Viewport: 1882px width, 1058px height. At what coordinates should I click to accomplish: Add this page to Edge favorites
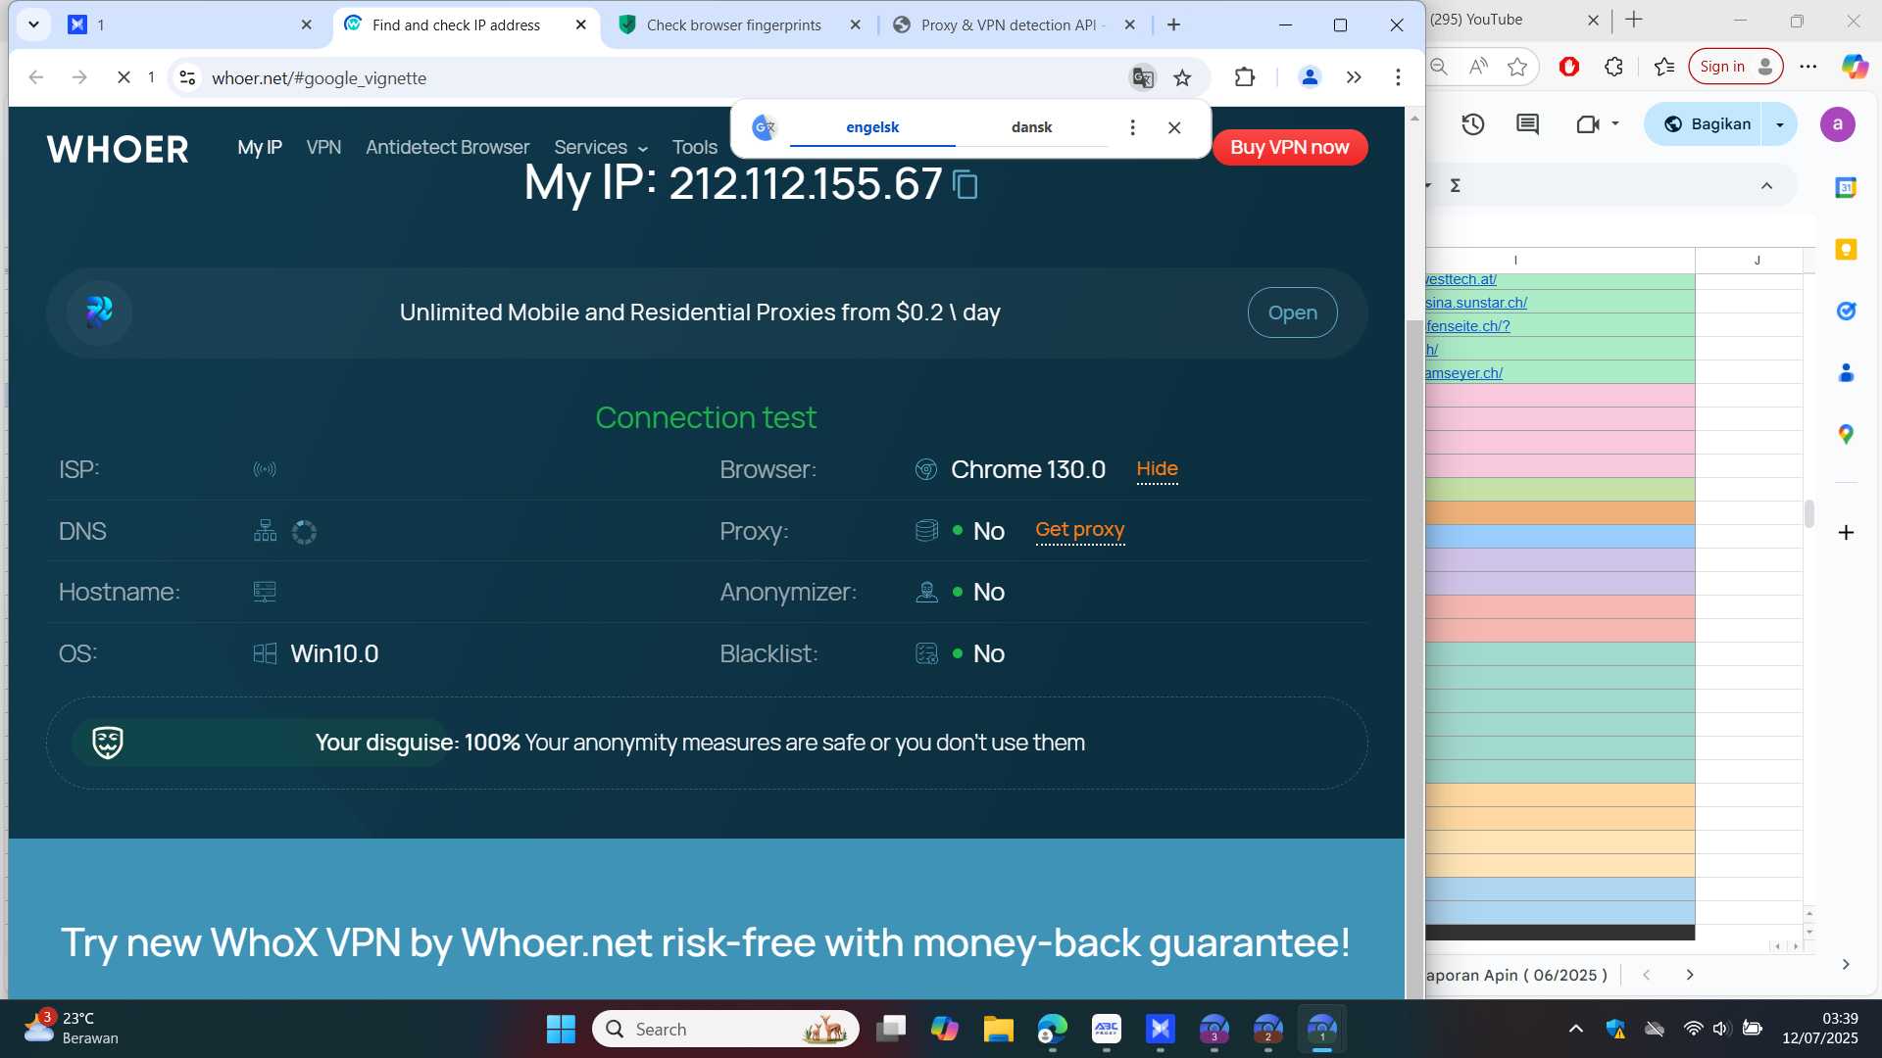click(x=1517, y=67)
